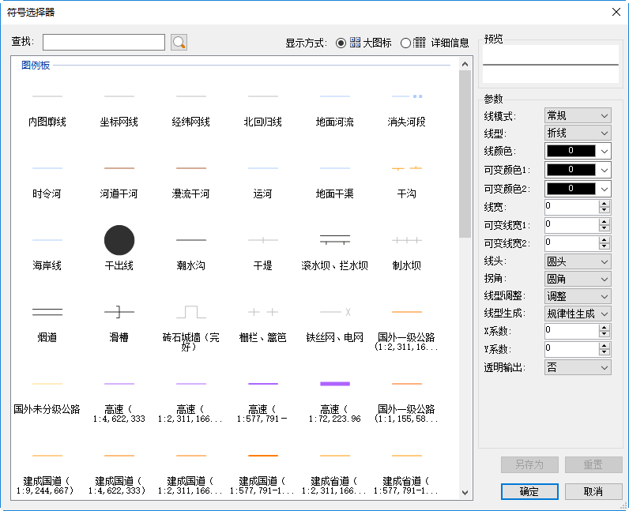Image resolution: width=629 pixels, height=511 pixels.
Task: Open the 线模式 dropdown
Action: pos(578,115)
